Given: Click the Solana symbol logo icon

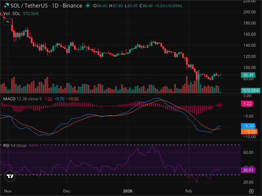Looking at the screenshot, I should point(6,6).
